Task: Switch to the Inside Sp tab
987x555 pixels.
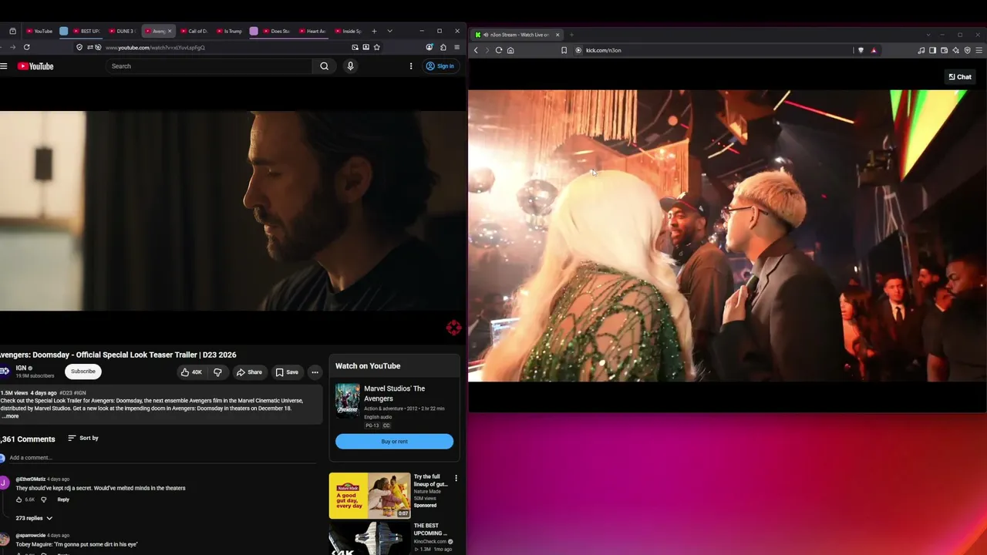Action: point(349,31)
